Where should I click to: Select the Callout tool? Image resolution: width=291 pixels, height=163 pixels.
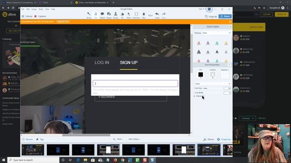(x=102, y=15)
